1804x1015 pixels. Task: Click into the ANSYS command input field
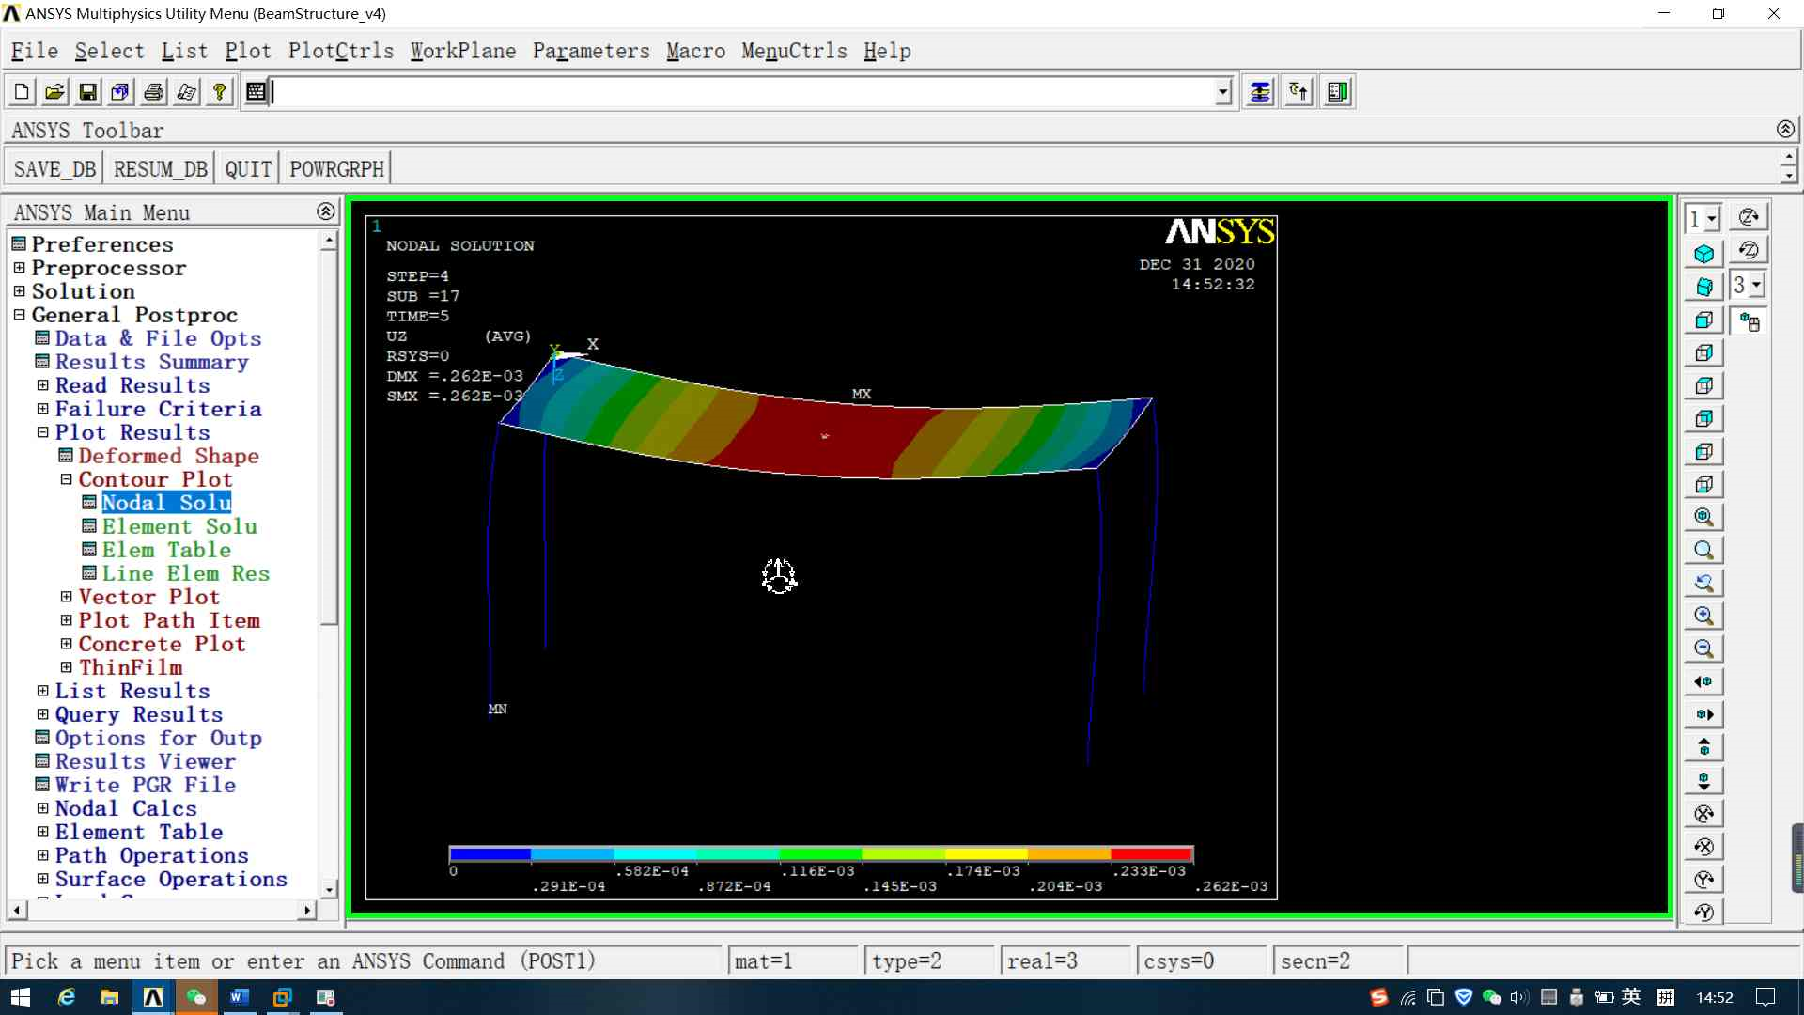(742, 91)
